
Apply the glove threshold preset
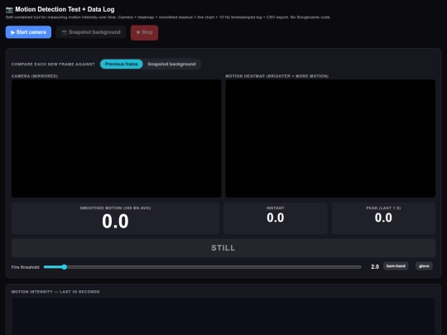424,266
